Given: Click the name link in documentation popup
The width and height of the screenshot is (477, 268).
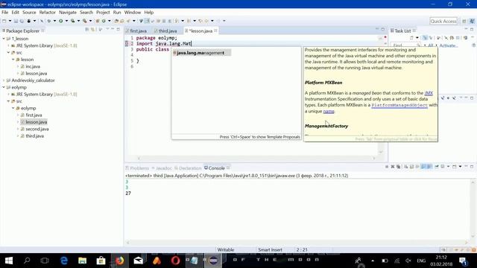Looking at the screenshot, I should click(x=329, y=111).
